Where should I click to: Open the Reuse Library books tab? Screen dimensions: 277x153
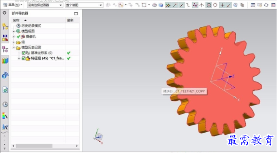click(x=5, y=60)
